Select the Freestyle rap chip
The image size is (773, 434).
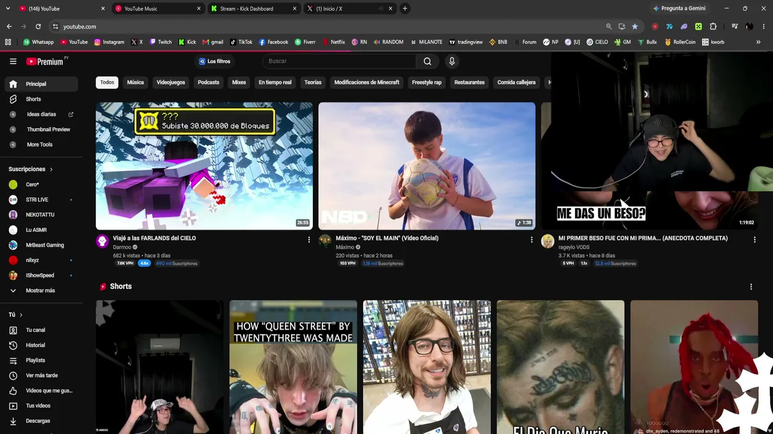426,82
